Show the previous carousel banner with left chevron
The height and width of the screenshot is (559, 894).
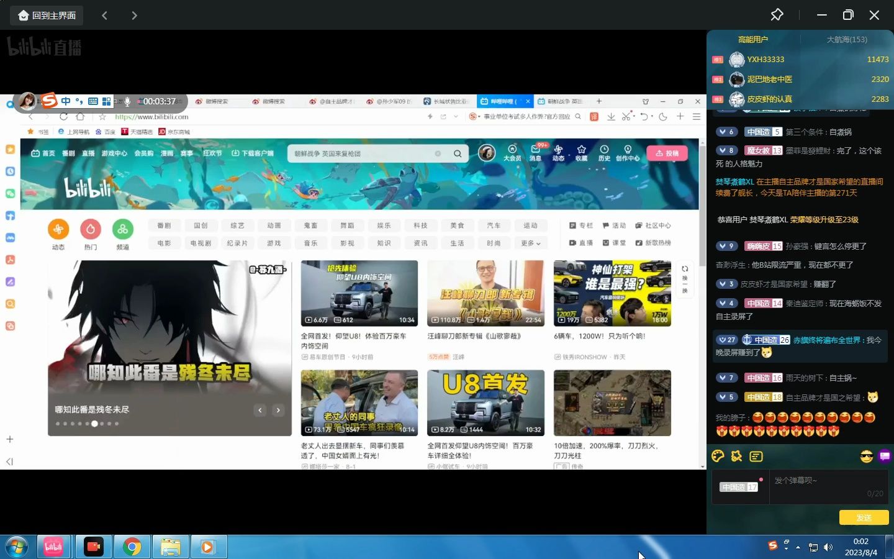pyautogui.click(x=260, y=410)
